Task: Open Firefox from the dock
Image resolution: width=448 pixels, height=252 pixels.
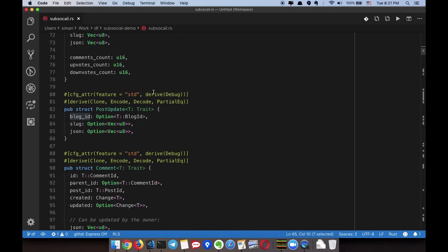Action: pyautogui.click(x=139, y=245)
